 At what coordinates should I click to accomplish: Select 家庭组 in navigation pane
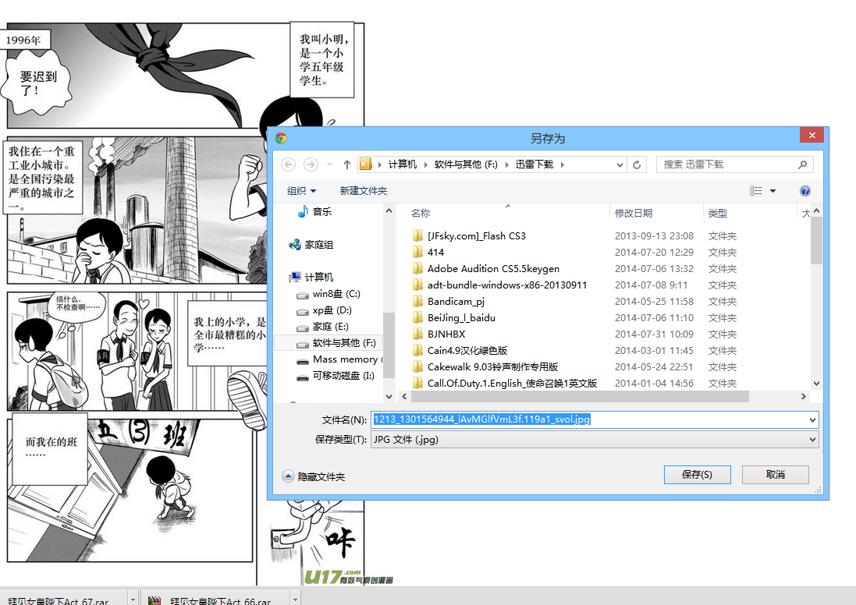tap(311, 245)
